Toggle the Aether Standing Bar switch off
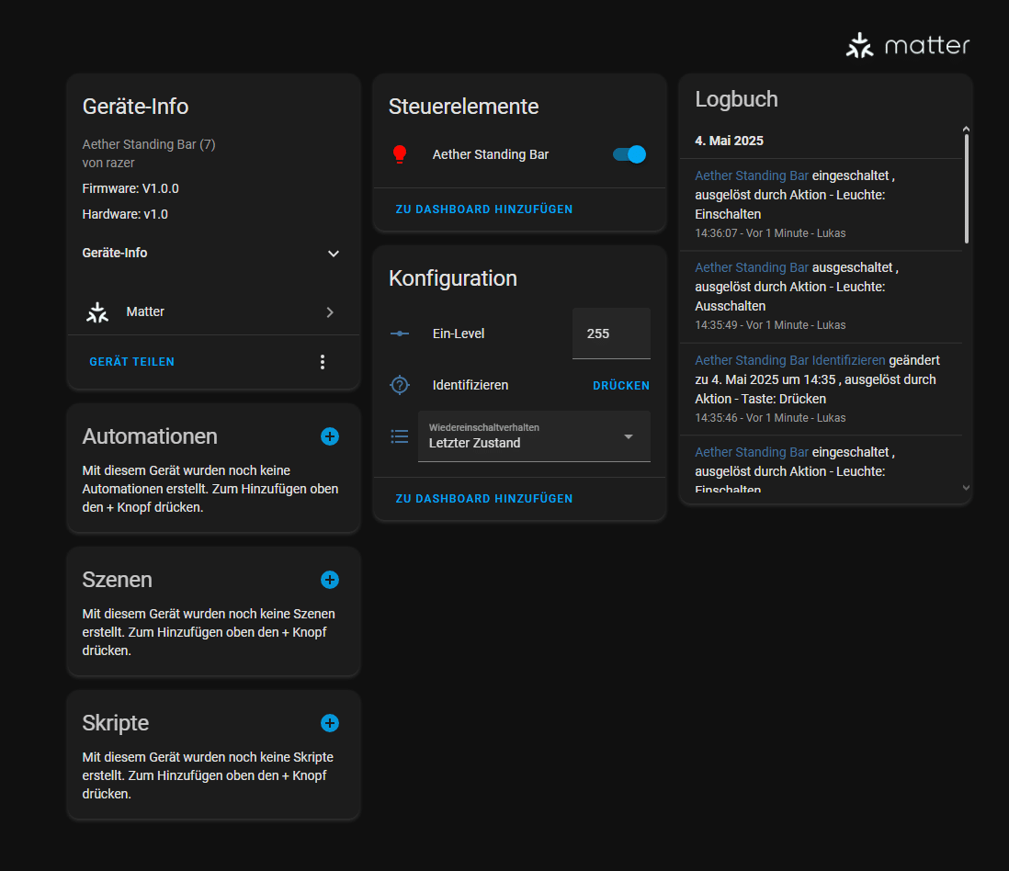Viewport: 1009px width, 871px height. pyautogui.click(x=629, y=154)
